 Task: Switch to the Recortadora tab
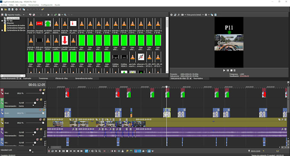point(198,78)
